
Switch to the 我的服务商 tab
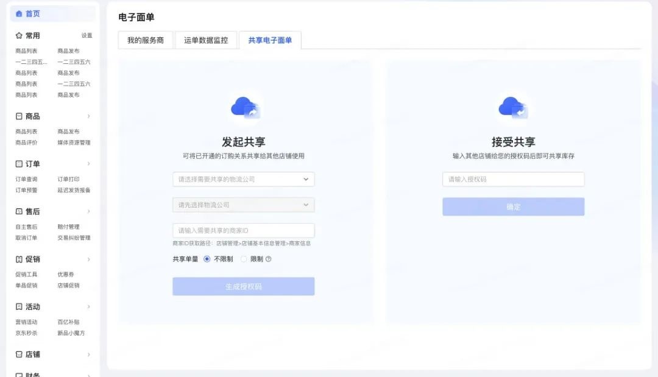click(145, 40)
